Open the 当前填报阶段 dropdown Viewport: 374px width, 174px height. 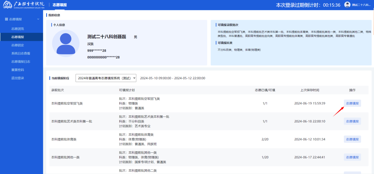click(106, 78)
